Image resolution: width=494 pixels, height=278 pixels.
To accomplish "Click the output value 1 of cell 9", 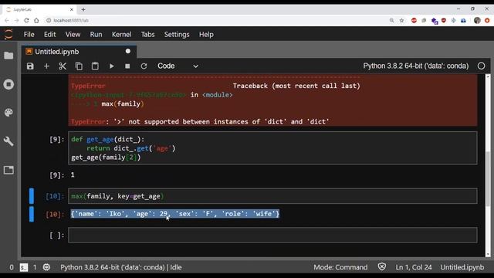I will pyautogui.click(x=73, y=175).
